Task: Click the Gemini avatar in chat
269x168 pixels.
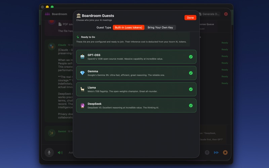Action: coord(52,133)
